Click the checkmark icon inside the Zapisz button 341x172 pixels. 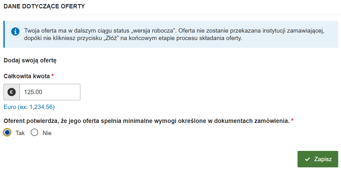click(x=307, y=159)
